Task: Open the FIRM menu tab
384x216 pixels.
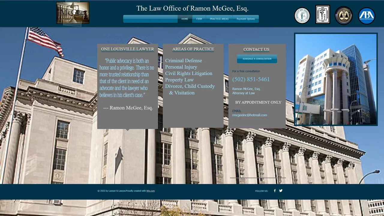Action: point(199,19)
